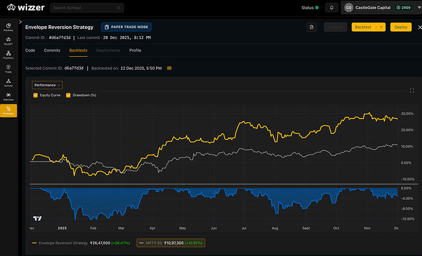Open the Portfolio sidebar section
The height and width of the screenshot is (256, 422).
[9, 27]
